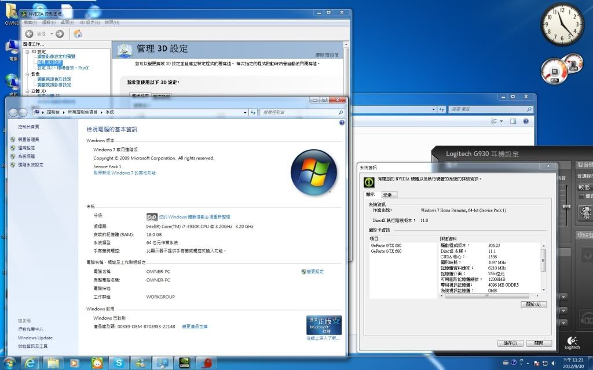593x370 pixels.
Task: Toggle the checkbox in Logitech G930 panel
Action: [x=582, y=197]
